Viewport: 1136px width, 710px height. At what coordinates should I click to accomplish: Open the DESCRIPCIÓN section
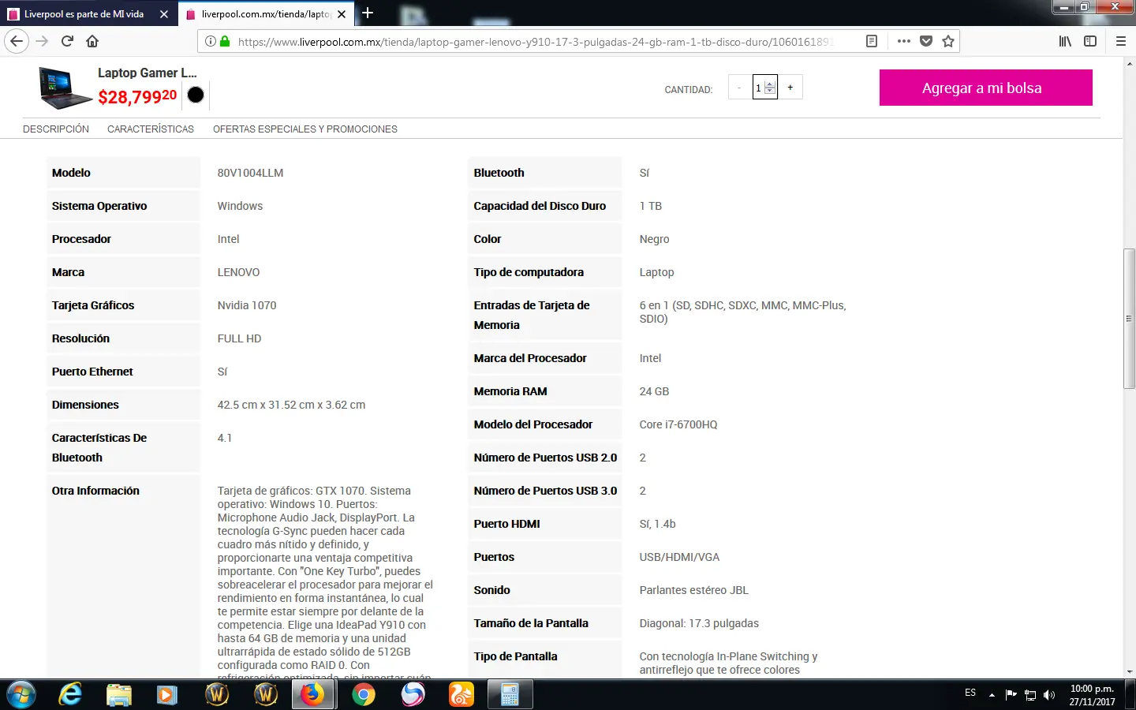tap(56, 129)
